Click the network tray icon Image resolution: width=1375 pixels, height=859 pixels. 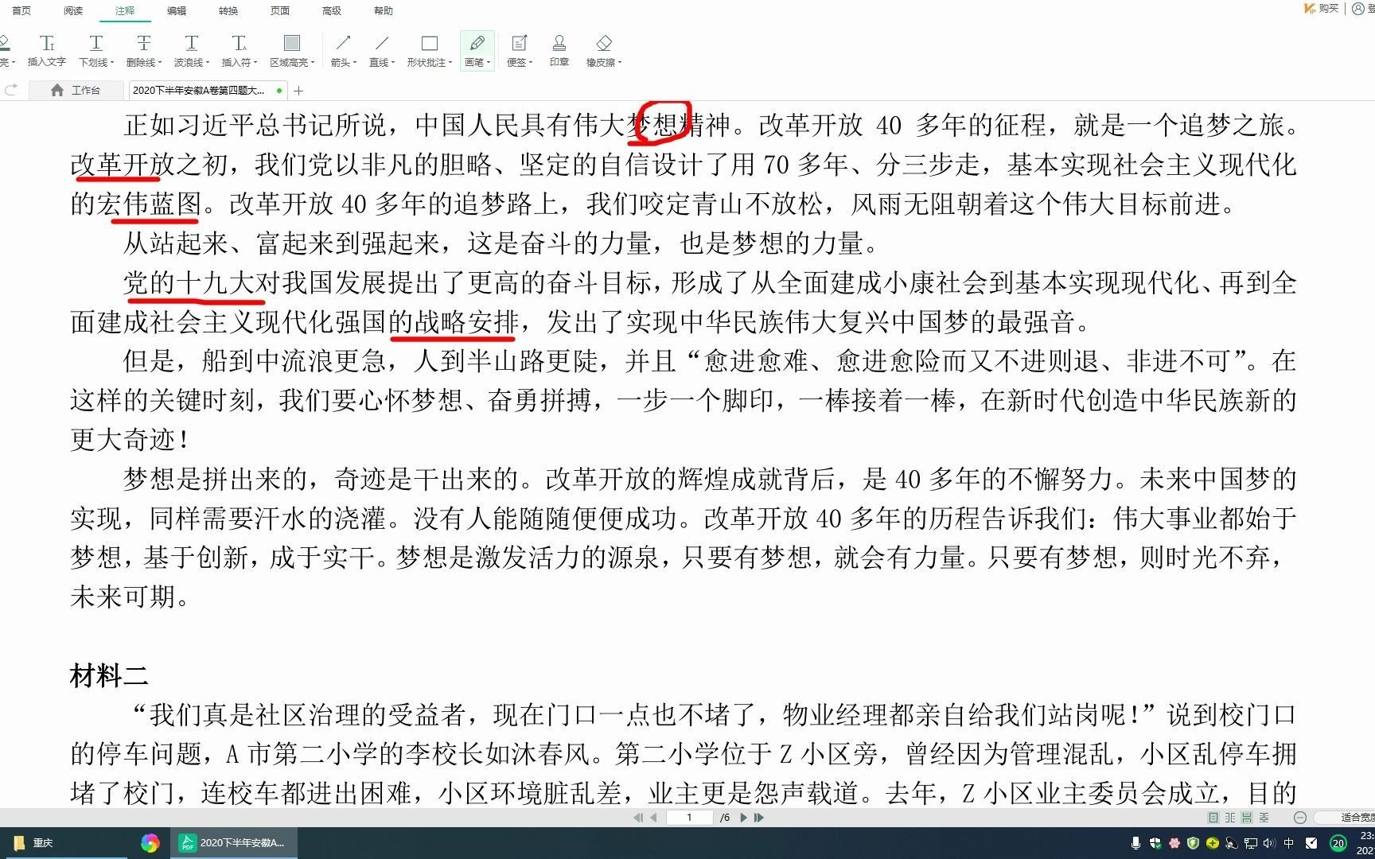[1251, 843]
